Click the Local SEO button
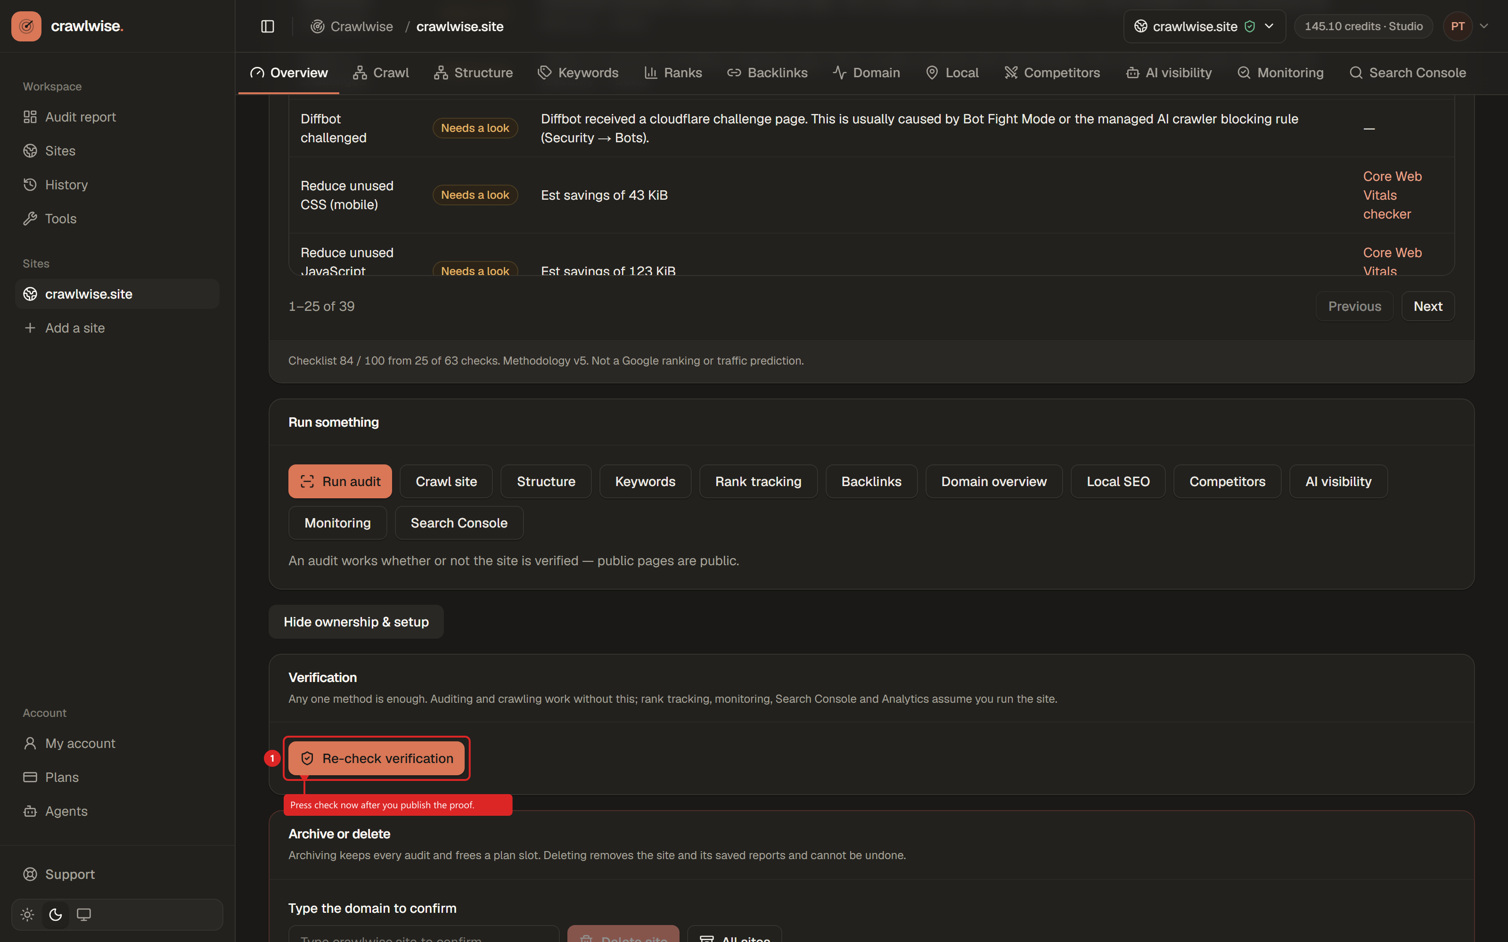The height and width of the screenshot is (942, 1508). 1118,481
